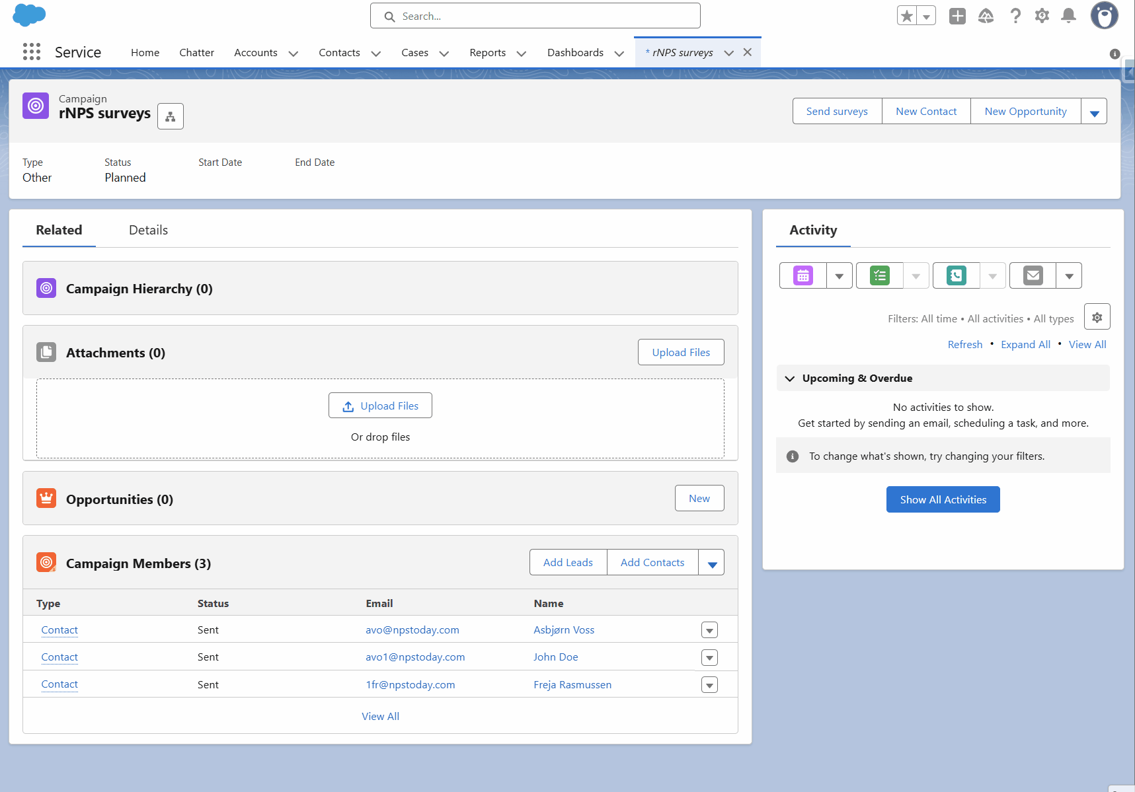Click View All under Campaign Members
1135x792 pixels.
(x=380, y=716)
